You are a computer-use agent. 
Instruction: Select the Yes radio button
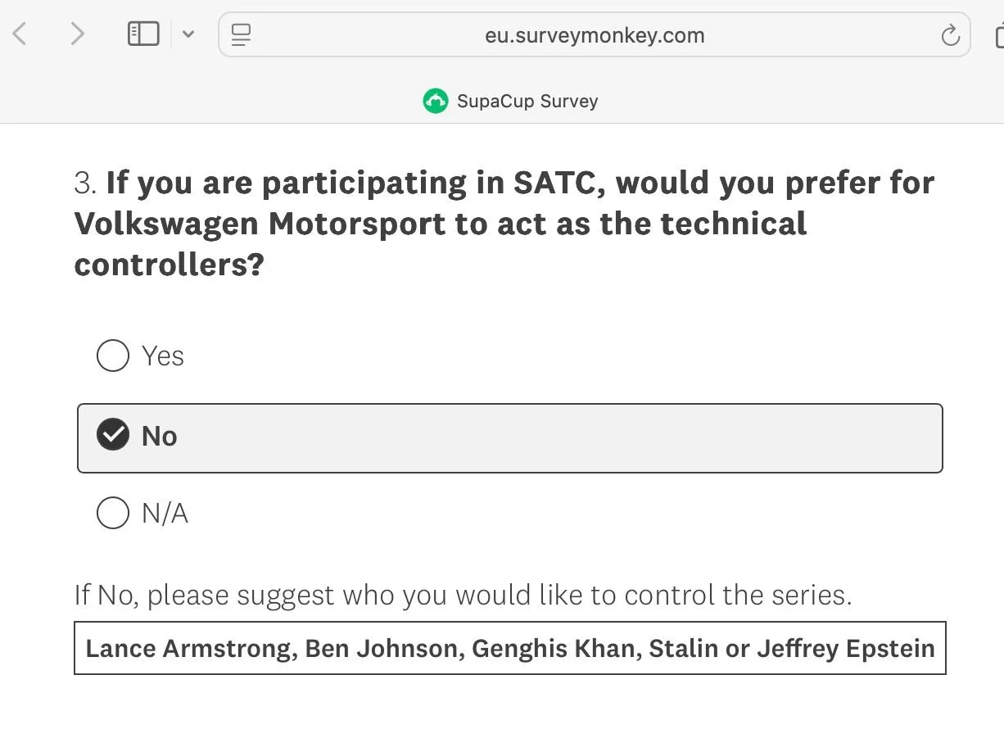(x=113, y=356)
